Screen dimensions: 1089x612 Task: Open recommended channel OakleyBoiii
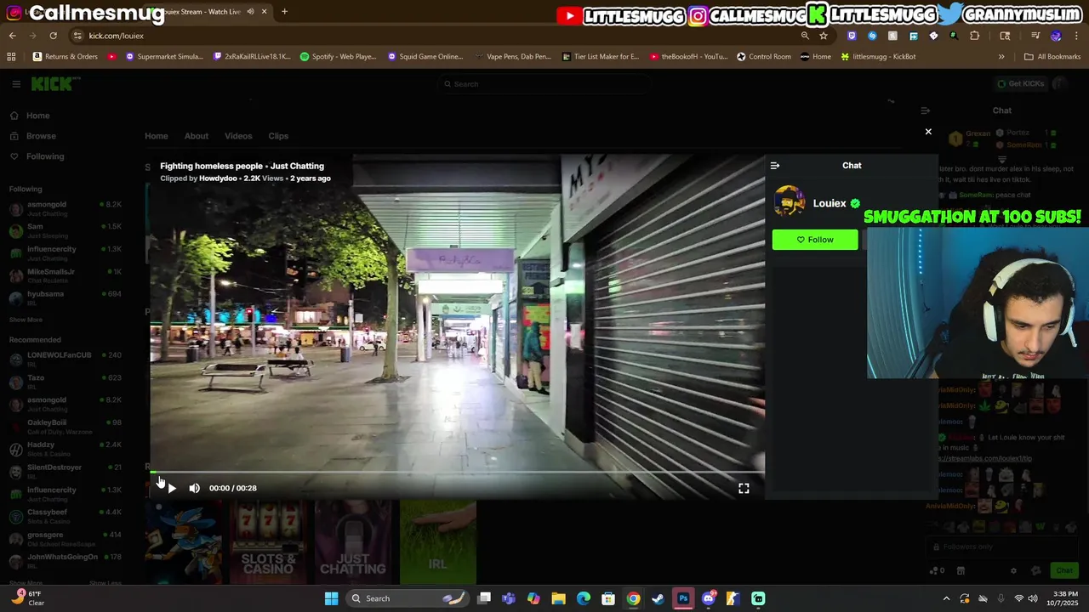click(66, 426)
